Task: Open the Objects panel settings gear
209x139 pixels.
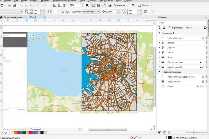Action: (205, 28)
